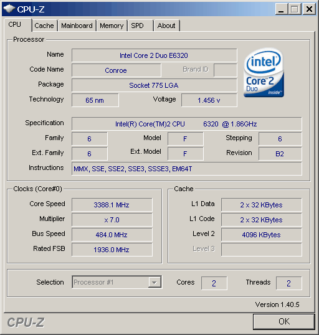Close the CPU-Z window
Viewport: 319px width, 335px height.
[309, 9]
